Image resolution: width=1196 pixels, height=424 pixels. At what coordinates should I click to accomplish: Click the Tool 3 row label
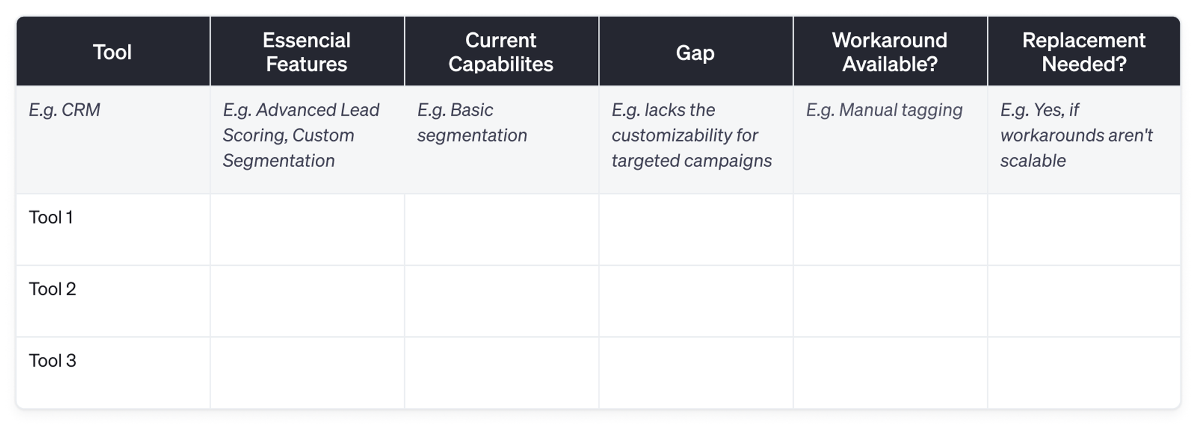[x=53, y=361]
